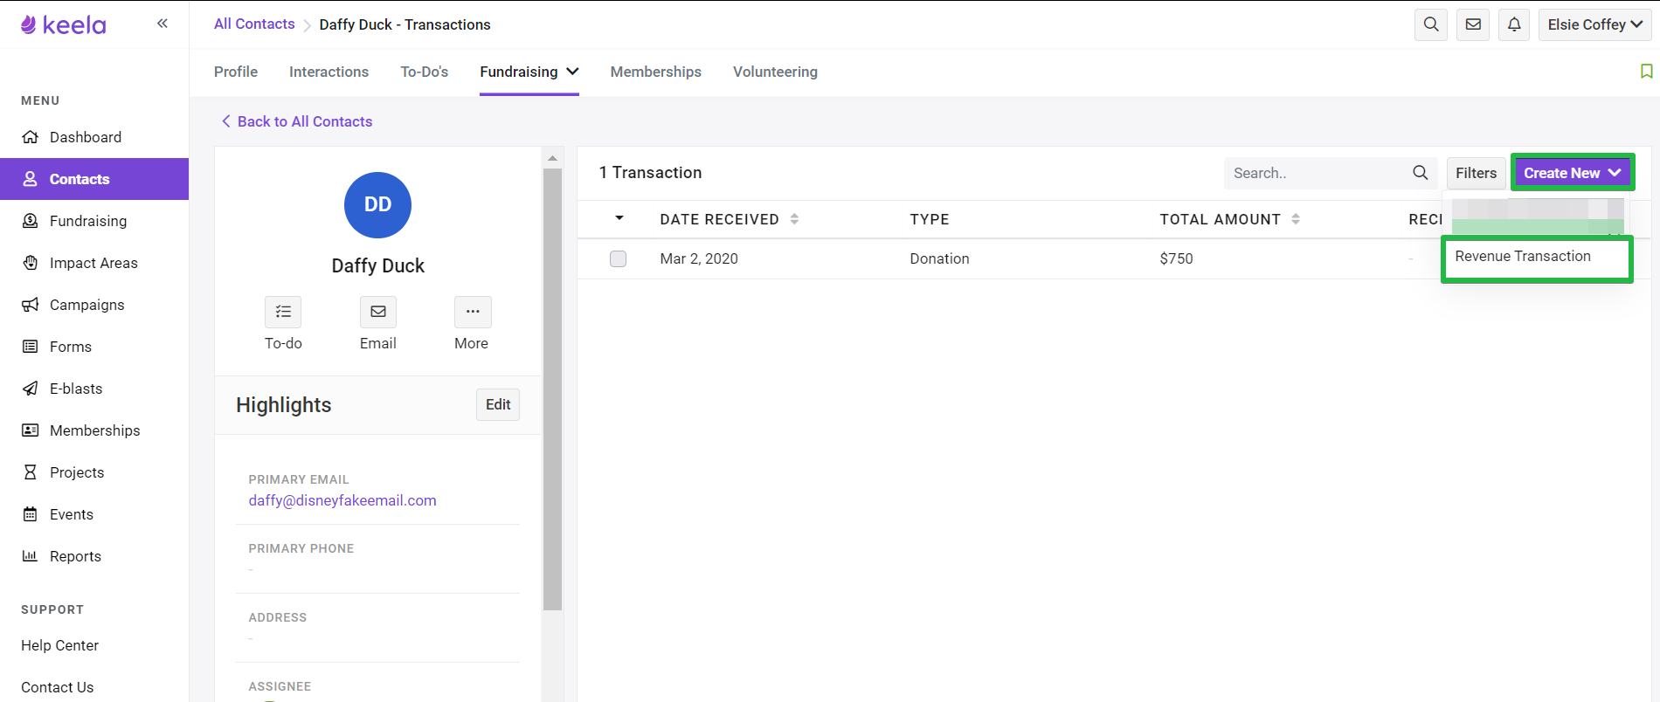Click the DD avatar circle

377,205
